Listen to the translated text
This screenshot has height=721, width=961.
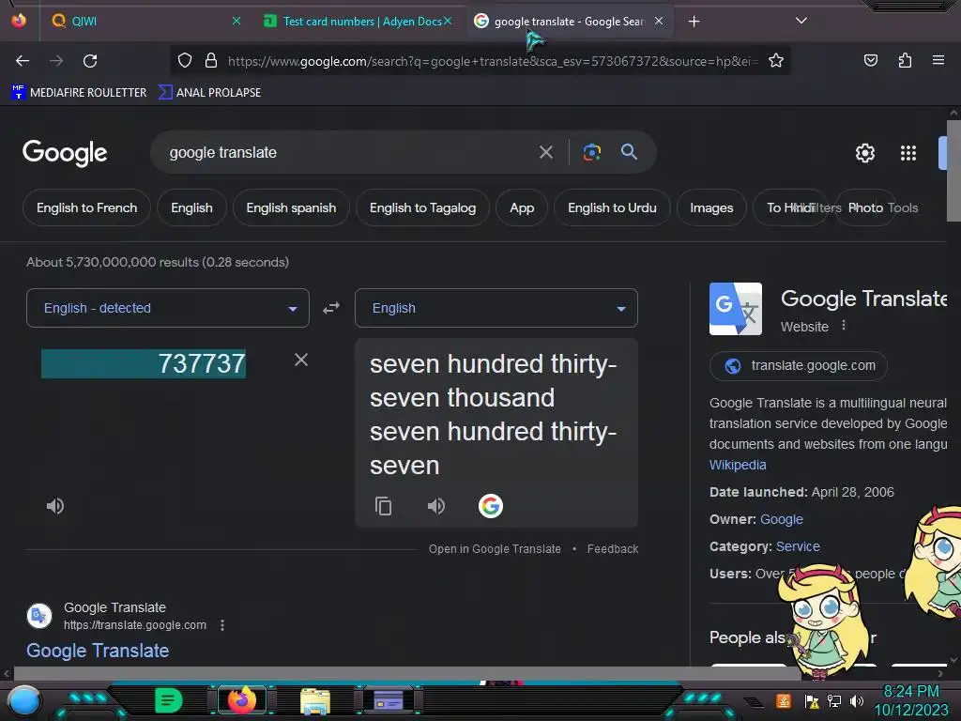(435, 506)
